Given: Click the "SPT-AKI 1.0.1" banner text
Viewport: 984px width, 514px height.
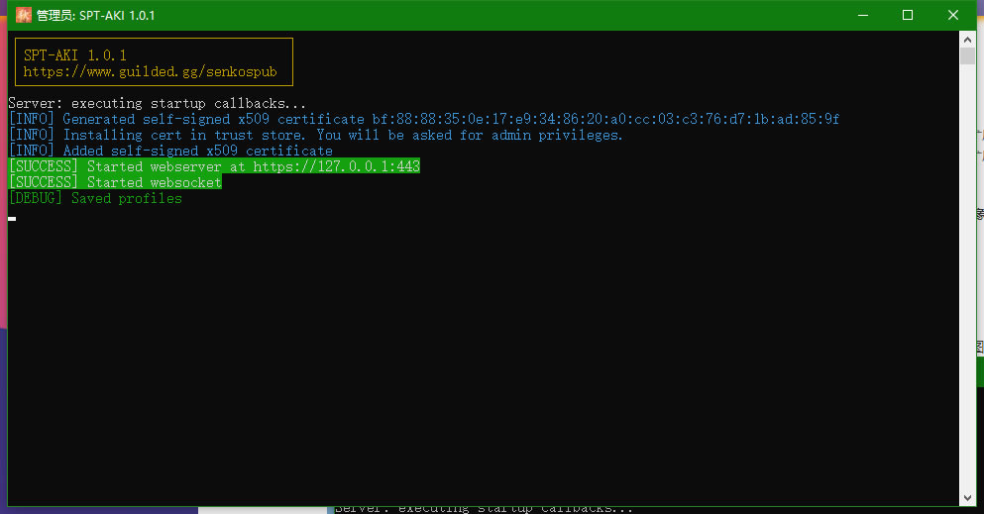Looking at the screenshot, I should [75, 55].
